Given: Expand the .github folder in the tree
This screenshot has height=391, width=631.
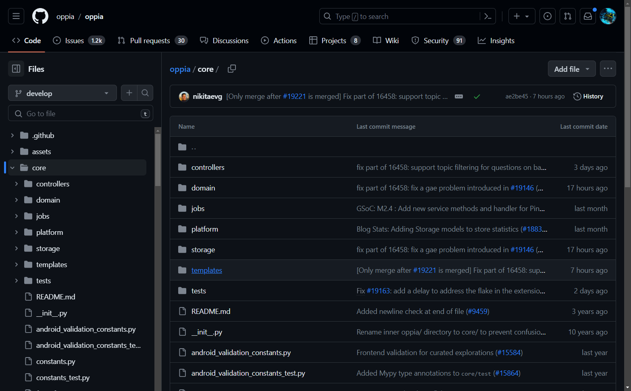Looking at the screenshot, I should click(12, 135).
